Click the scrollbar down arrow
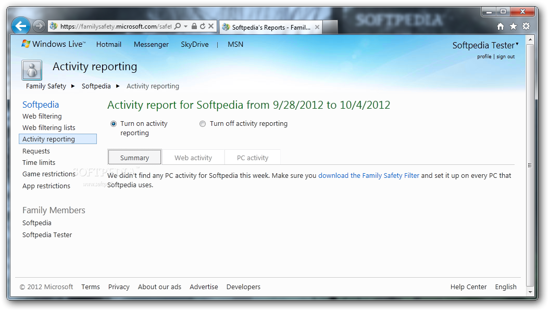 tap(530, 292)
